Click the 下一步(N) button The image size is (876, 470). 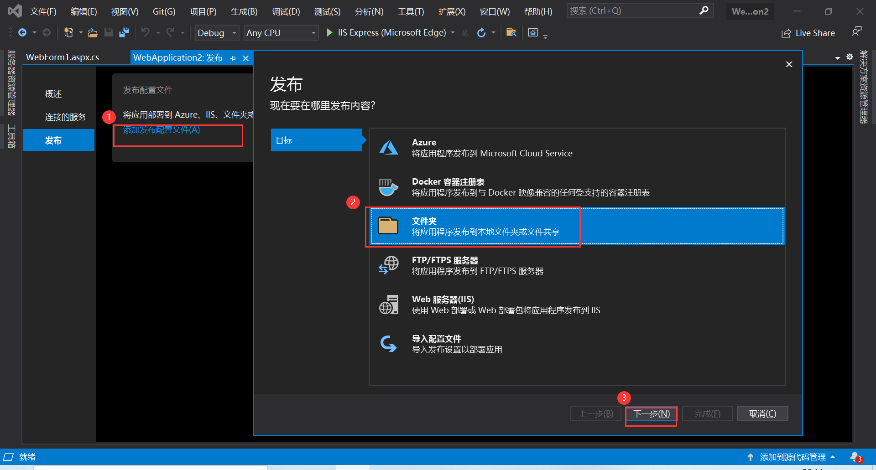click(651, 413)
